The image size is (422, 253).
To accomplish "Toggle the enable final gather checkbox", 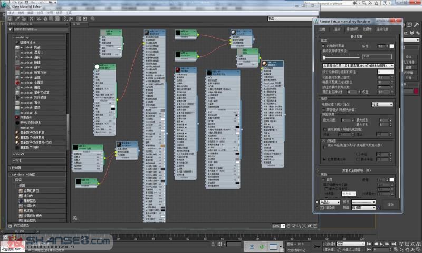I will 322,46.
